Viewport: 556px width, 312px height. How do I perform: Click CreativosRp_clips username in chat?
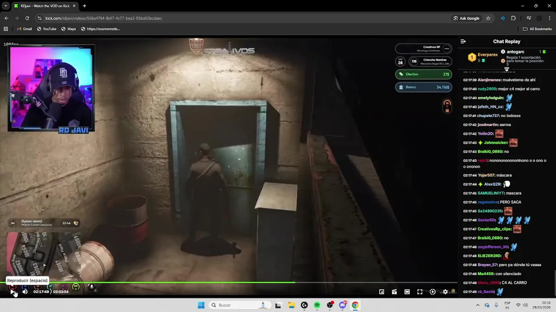click(x=494, y=229)
